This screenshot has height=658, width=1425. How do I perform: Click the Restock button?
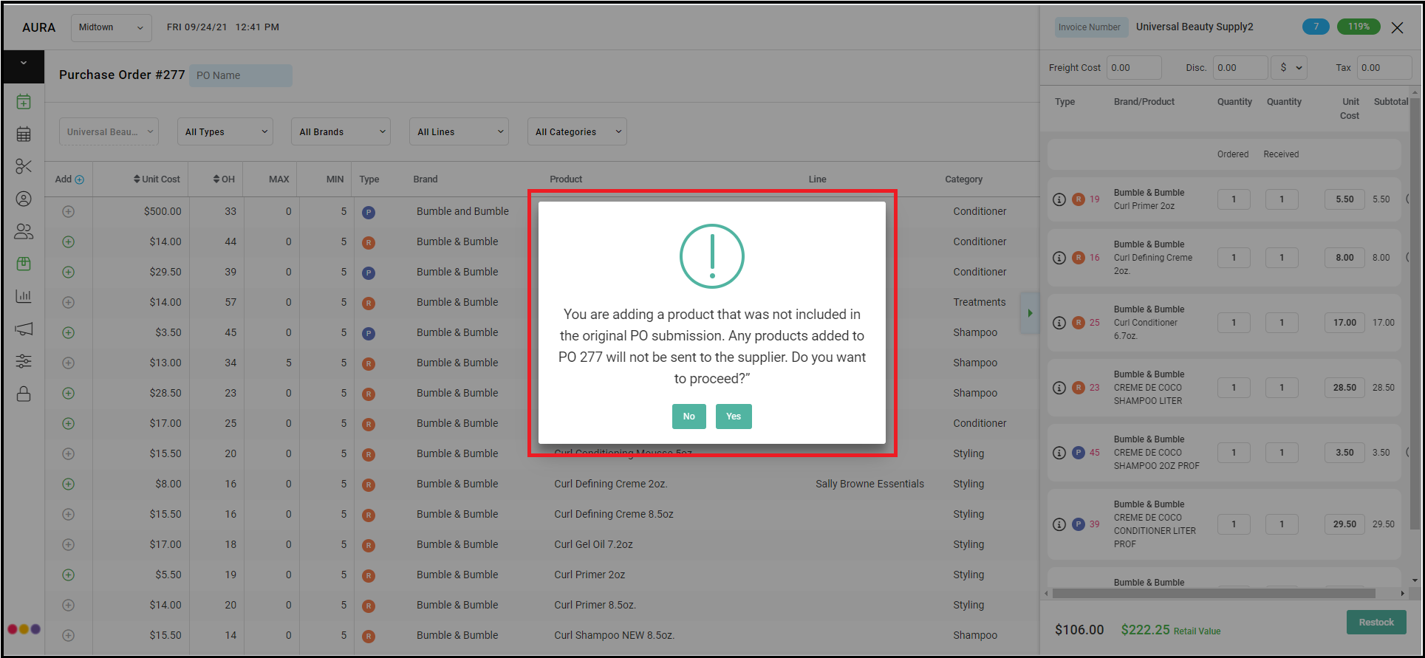pos(1376,622)
